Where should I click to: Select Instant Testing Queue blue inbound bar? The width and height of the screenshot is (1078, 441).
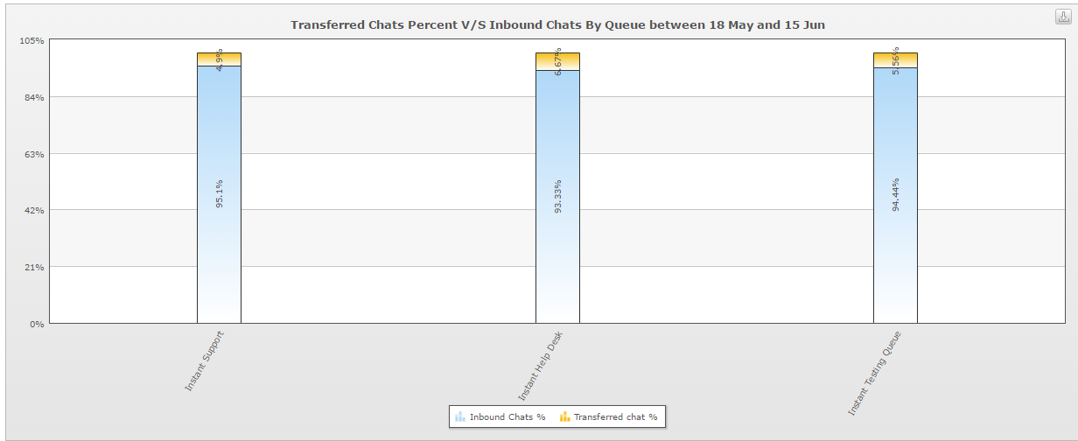895,195
